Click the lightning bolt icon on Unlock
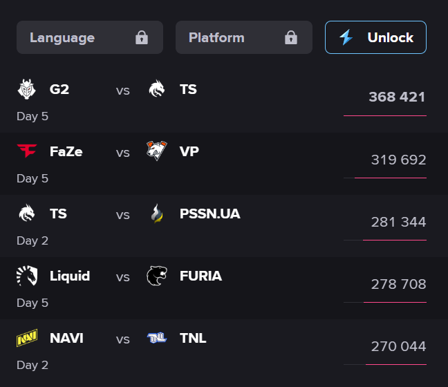This screenshot has width=448, height=387. coord(346,37)
